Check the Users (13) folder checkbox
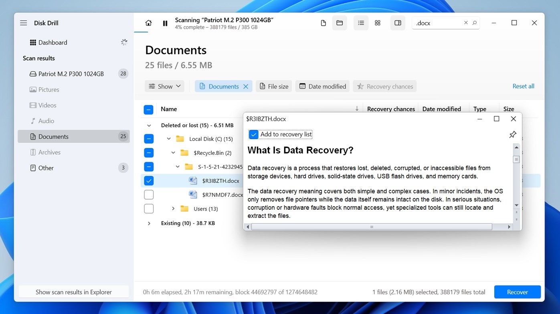 (x=148, y=209)
